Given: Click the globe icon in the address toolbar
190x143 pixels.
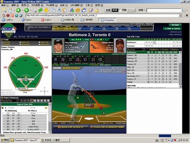Looking at the screenshot, I should 16,16.
